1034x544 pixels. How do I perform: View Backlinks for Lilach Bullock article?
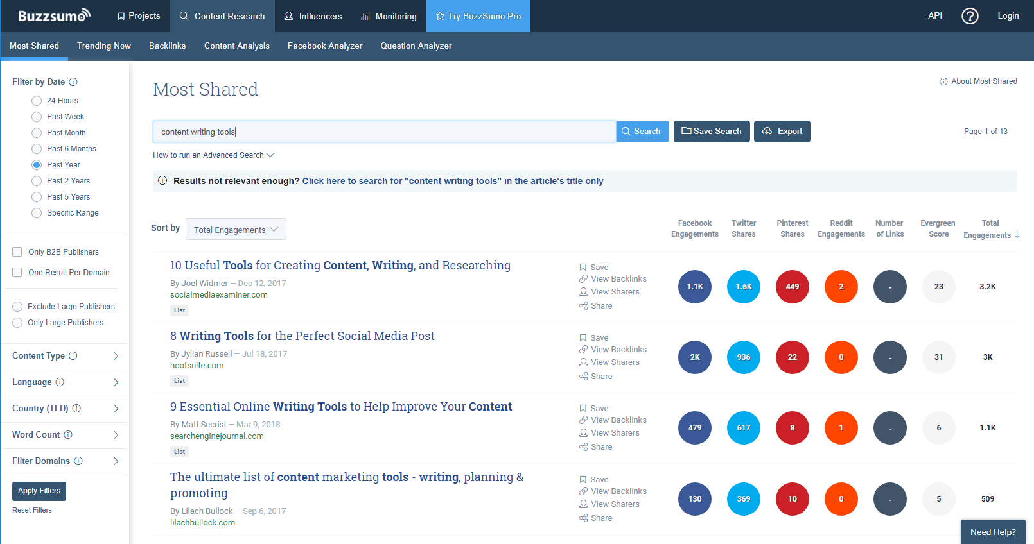[613, 491]
